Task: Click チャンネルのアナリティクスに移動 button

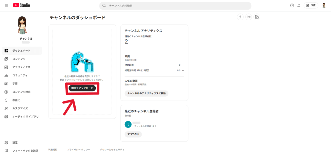Action: (146, 93)
